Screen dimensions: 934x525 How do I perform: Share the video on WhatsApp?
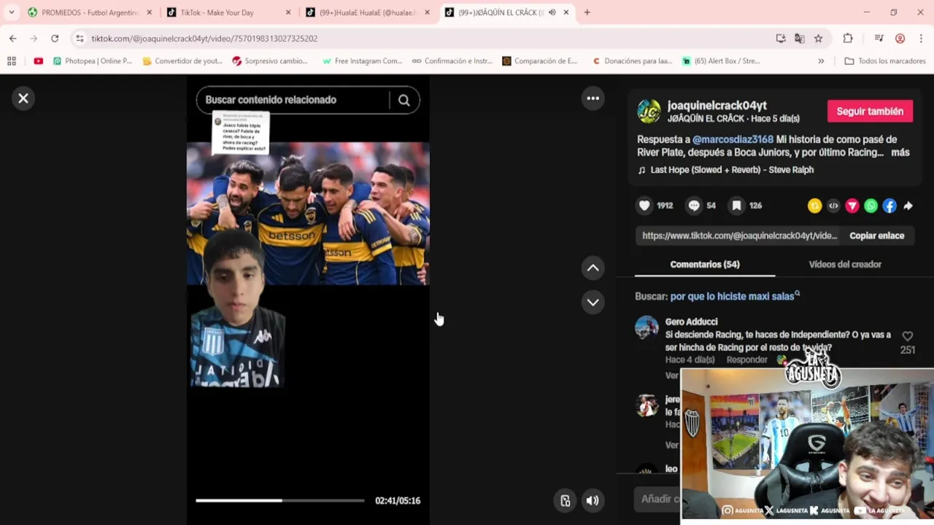[x=871, y=206]
